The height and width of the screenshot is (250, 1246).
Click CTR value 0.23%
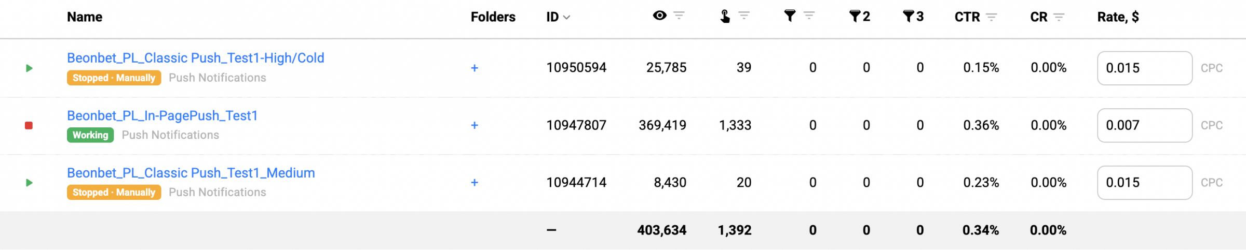981,183
